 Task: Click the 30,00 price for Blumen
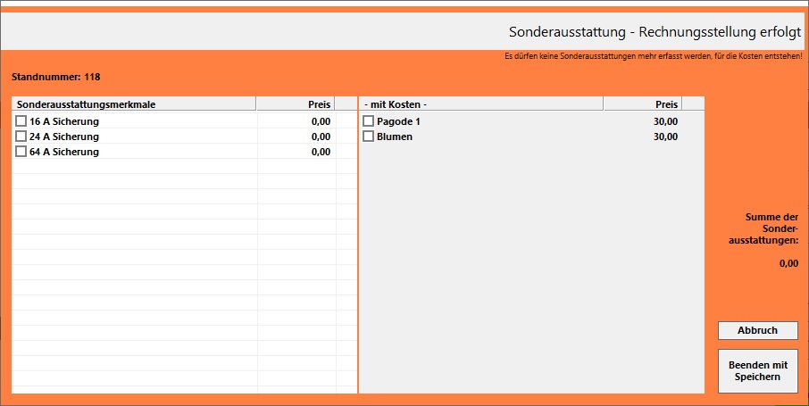pos(665,137)
